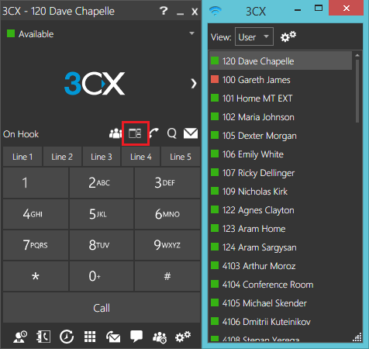Dial 7 PQRS key
Viewport: 369px width, 349px height.
[x=36, y=245]
